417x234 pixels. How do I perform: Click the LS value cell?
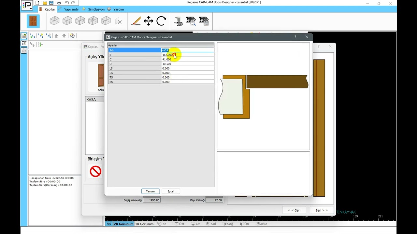188,69
